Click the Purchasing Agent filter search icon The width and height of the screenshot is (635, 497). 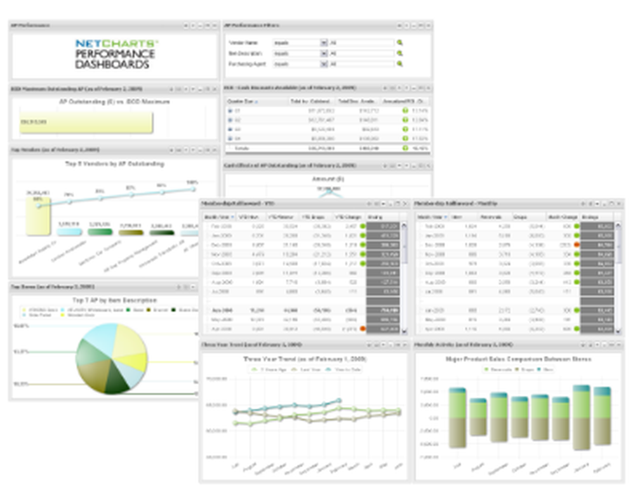pos(399,63)
